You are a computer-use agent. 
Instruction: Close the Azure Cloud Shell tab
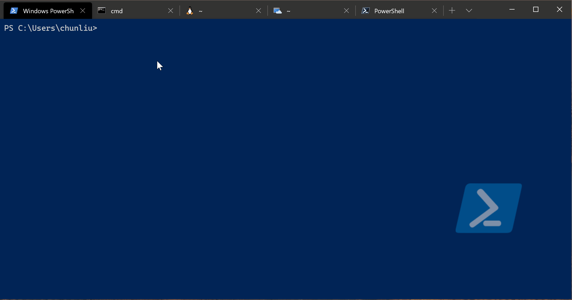pos(347,11)
